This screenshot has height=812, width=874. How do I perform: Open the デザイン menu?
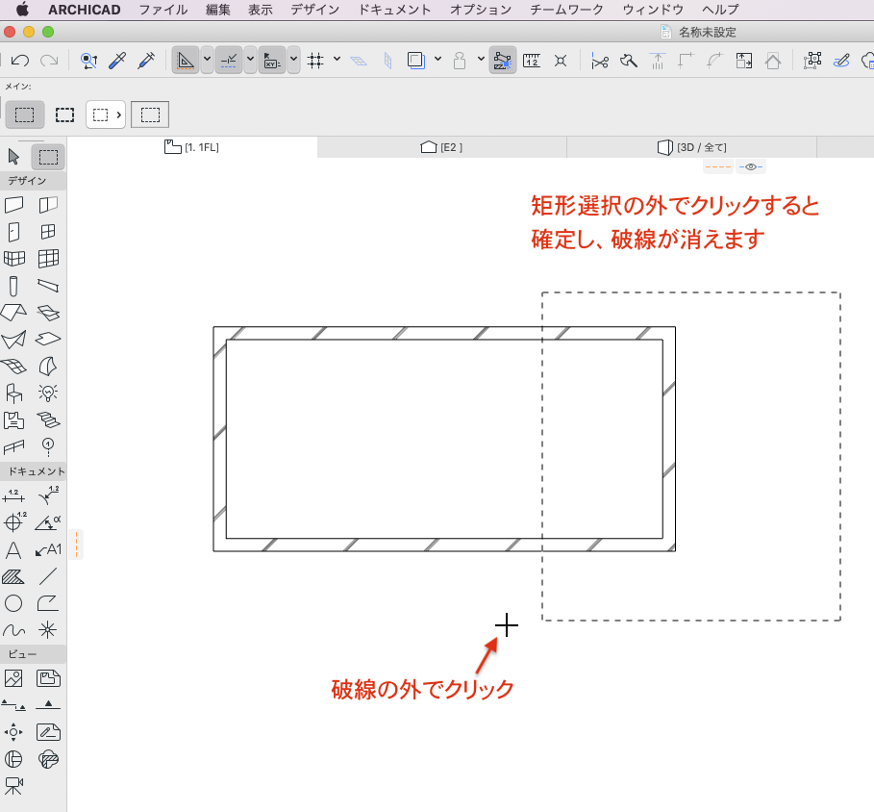coord(314,10)
